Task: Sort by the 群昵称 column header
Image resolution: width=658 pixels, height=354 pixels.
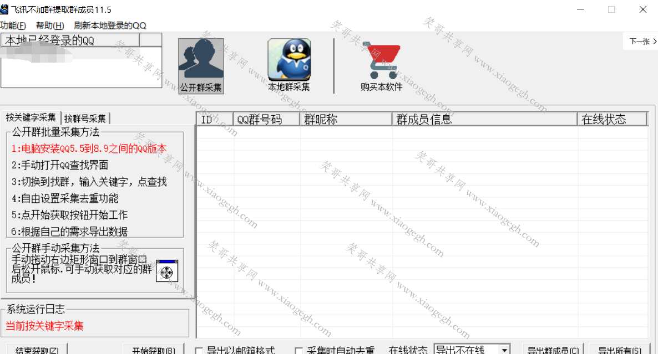Action: [346, 120]
